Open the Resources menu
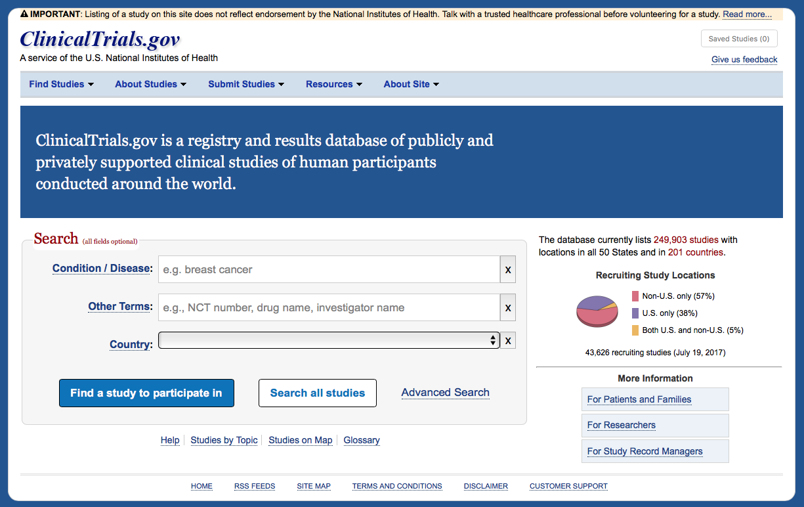804x507 pixels. (334, 84)
